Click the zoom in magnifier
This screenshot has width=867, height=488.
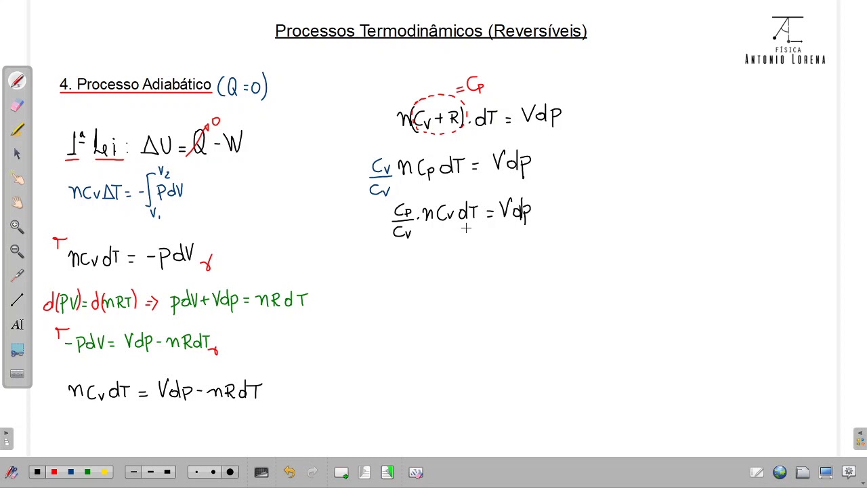[x=17, y=227]
